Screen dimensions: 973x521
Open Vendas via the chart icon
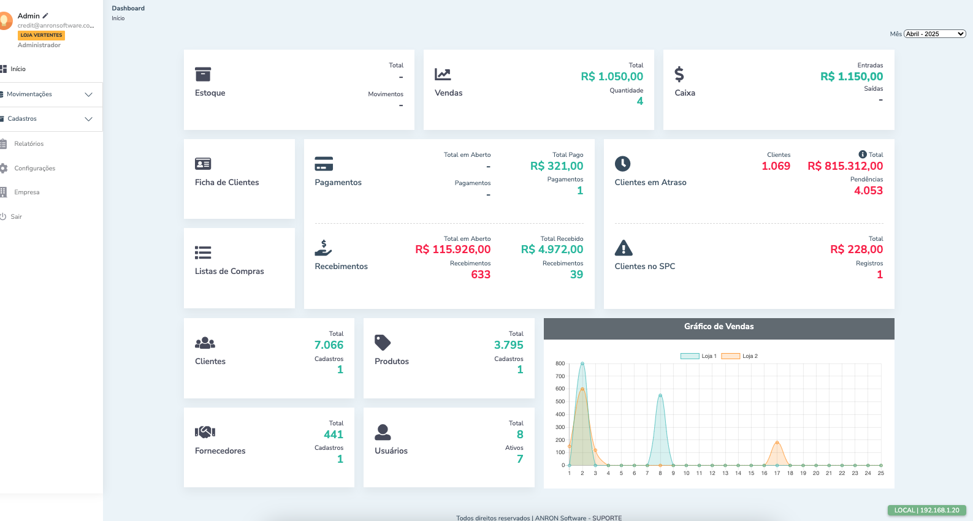tap(443, 74)
